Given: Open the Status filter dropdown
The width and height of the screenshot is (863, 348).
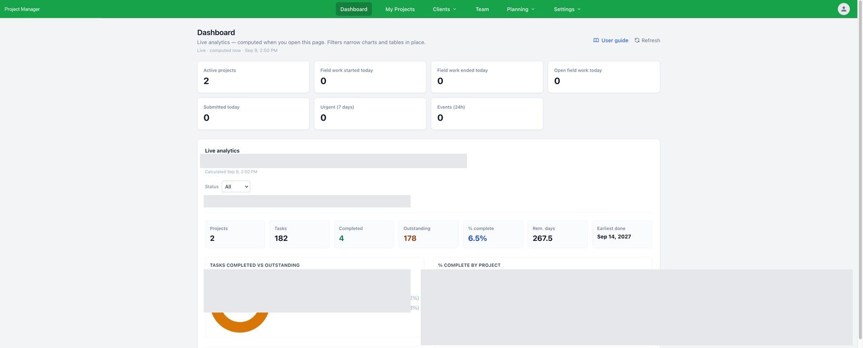Looking at the screenshot, I should (x=236, y=186).
